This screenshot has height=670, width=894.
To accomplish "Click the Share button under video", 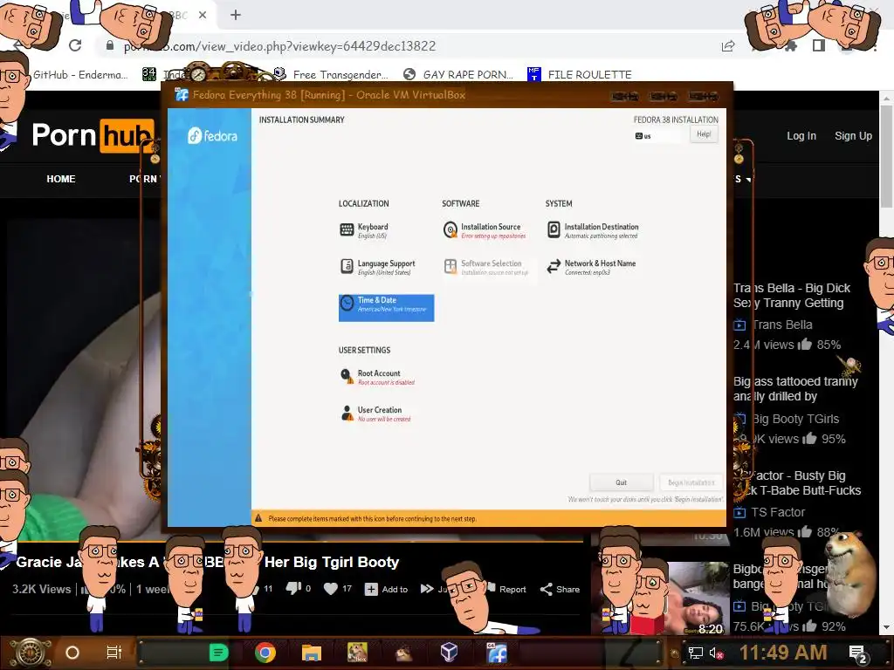I will tap(560, 589).
